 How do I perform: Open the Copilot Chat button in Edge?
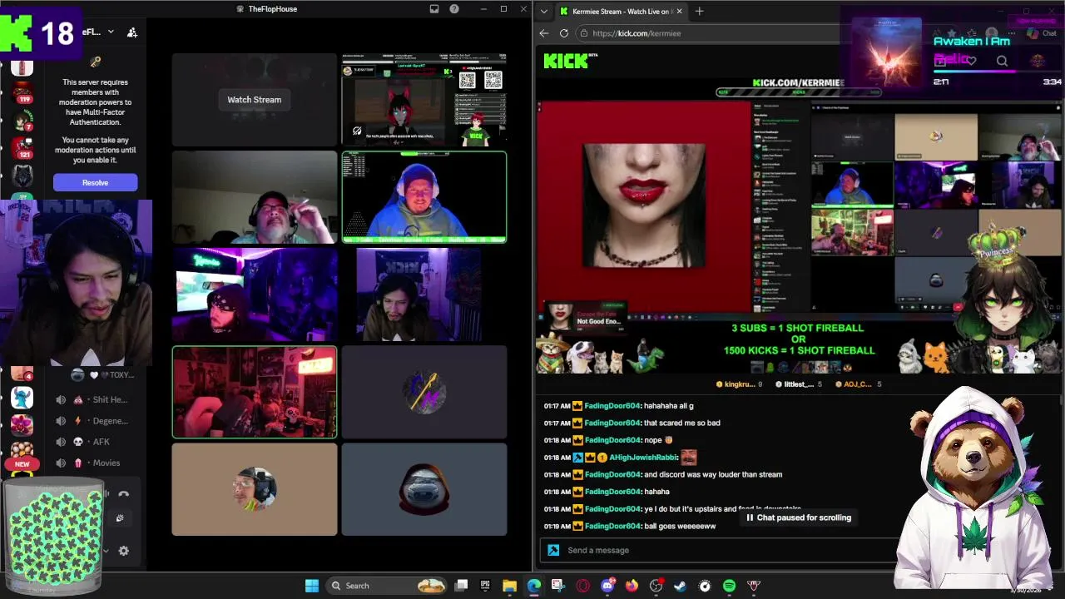coord(1042,33)
